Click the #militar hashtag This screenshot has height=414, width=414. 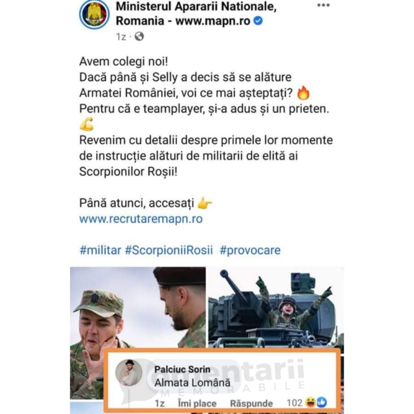[x=100, y=250]
